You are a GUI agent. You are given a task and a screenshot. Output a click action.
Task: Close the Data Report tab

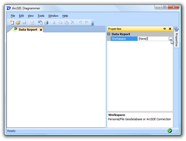[41, 30]
